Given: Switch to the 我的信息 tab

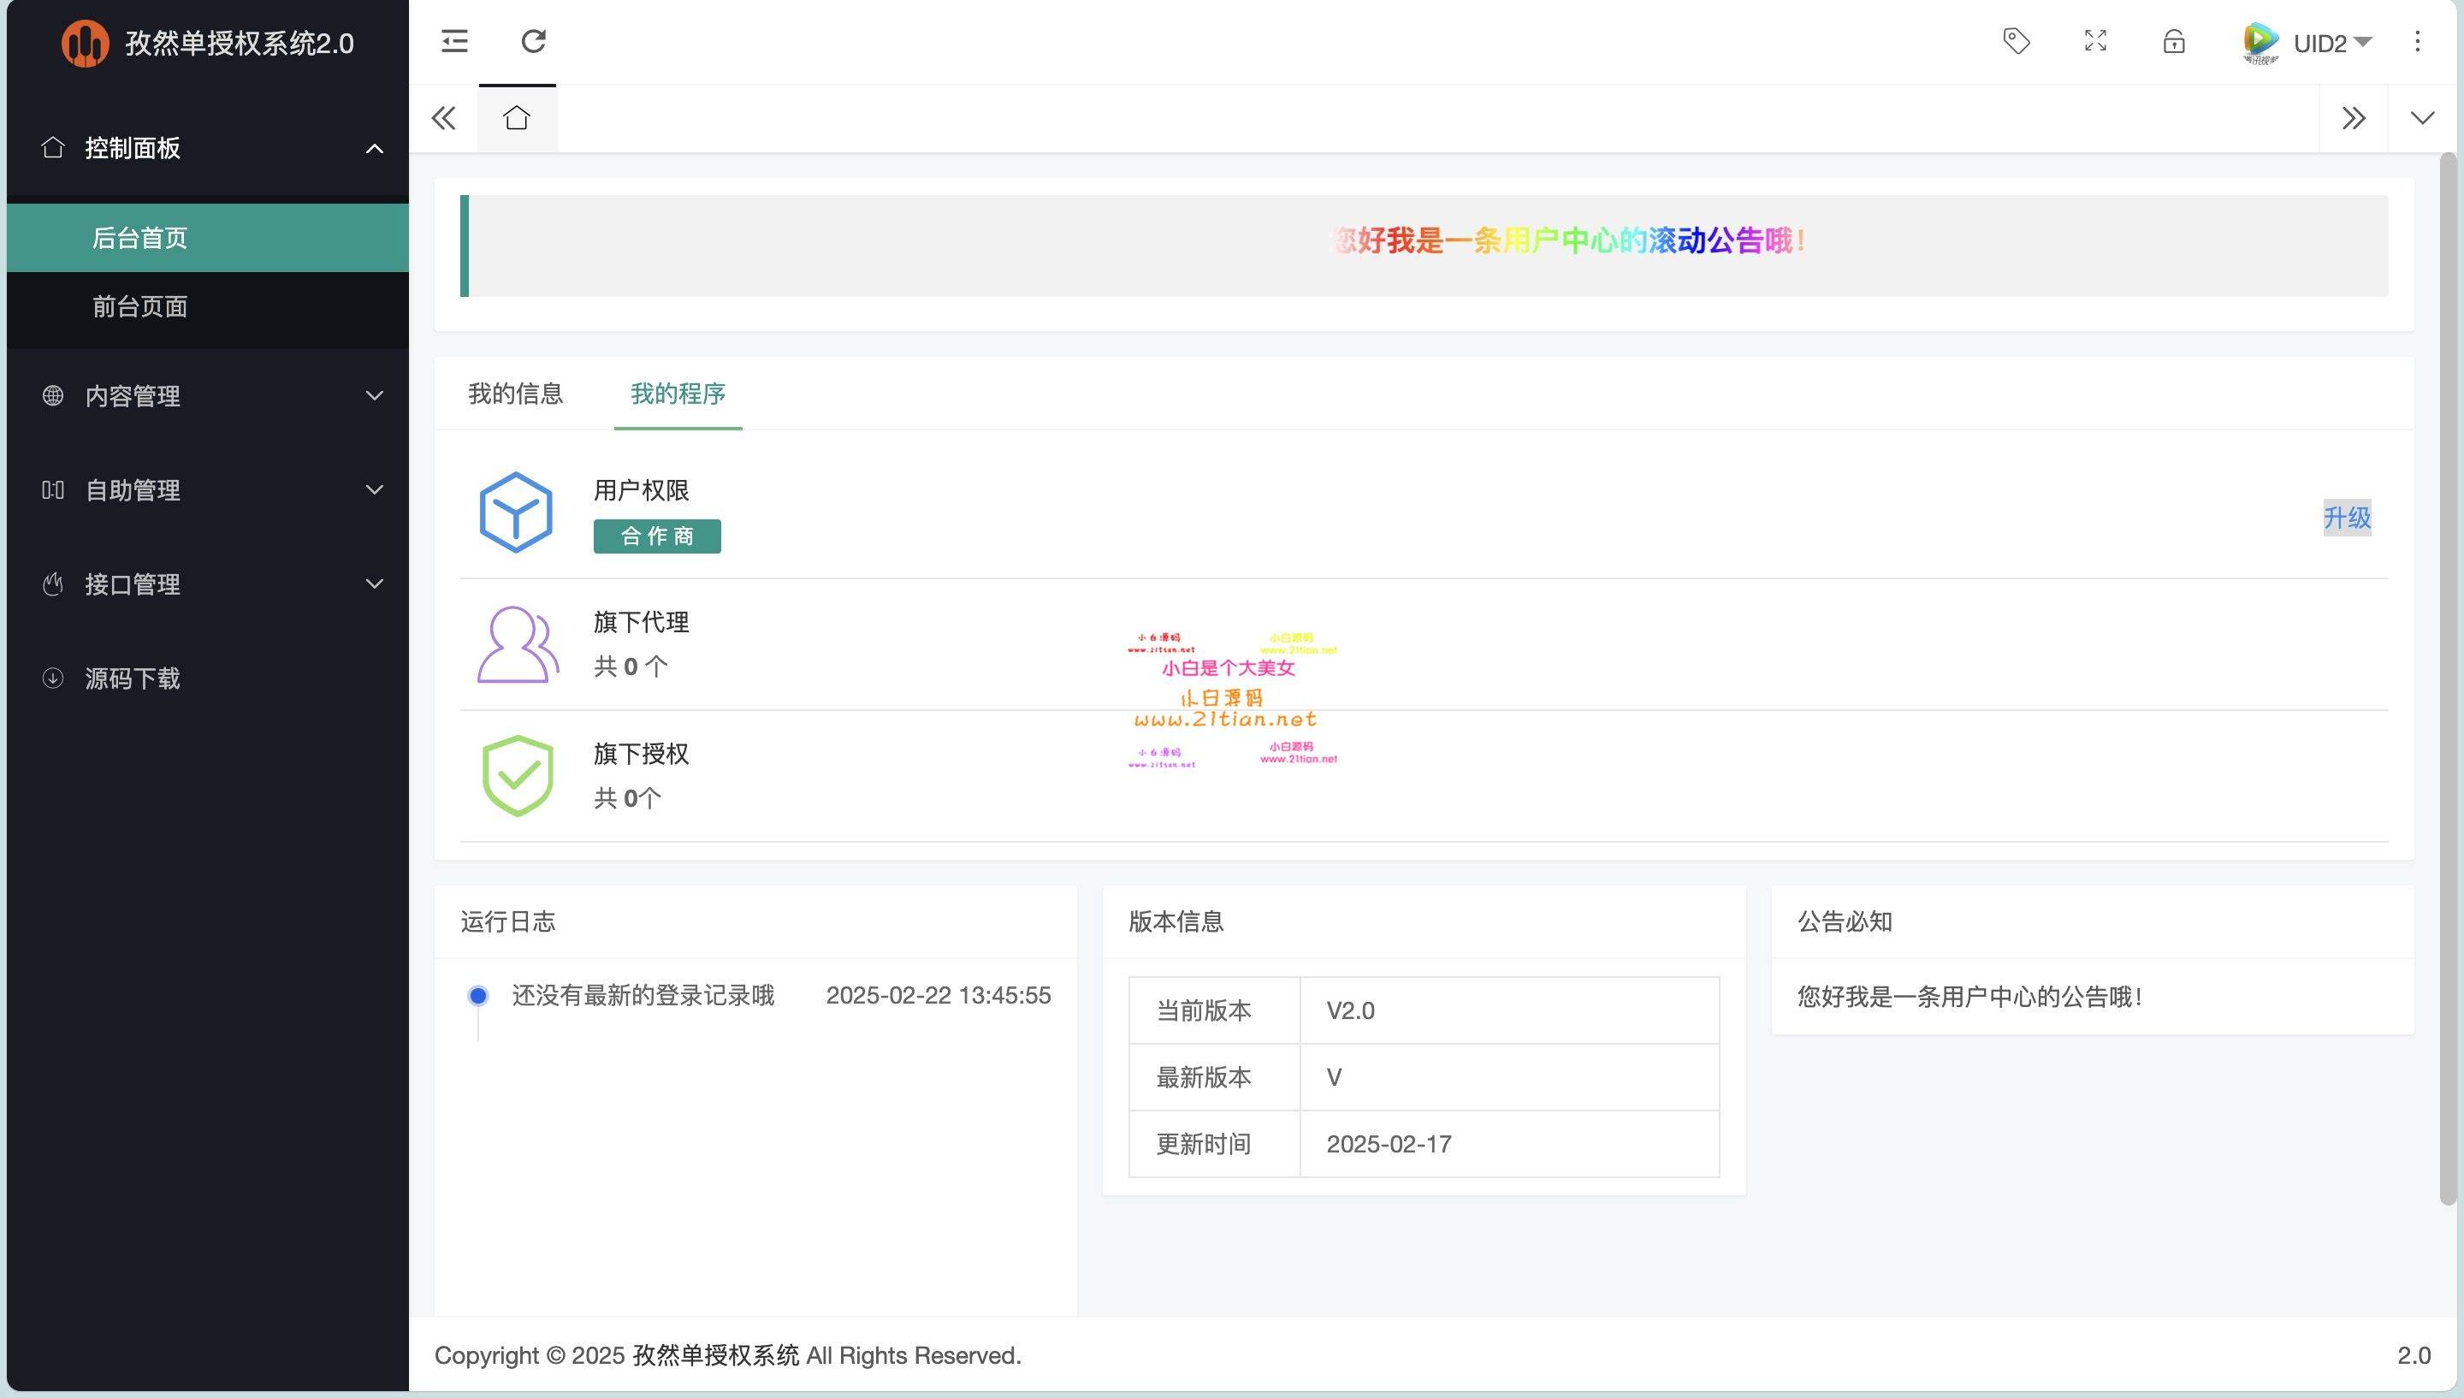Looking at the screenshot, I should (515, 394).
